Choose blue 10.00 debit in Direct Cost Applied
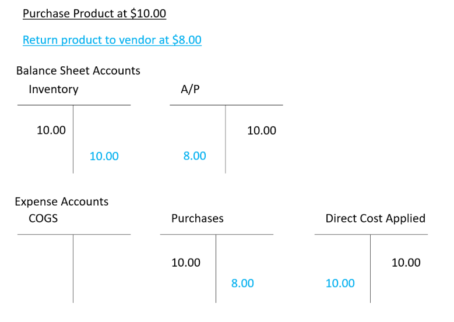454x322 pixels. pos(340,284)
